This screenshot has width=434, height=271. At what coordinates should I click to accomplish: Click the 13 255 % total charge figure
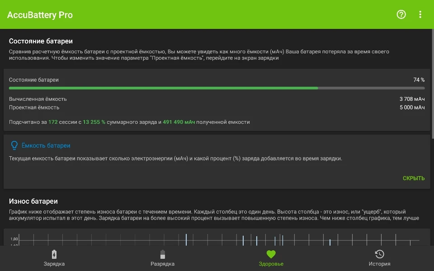coord(94,122)
